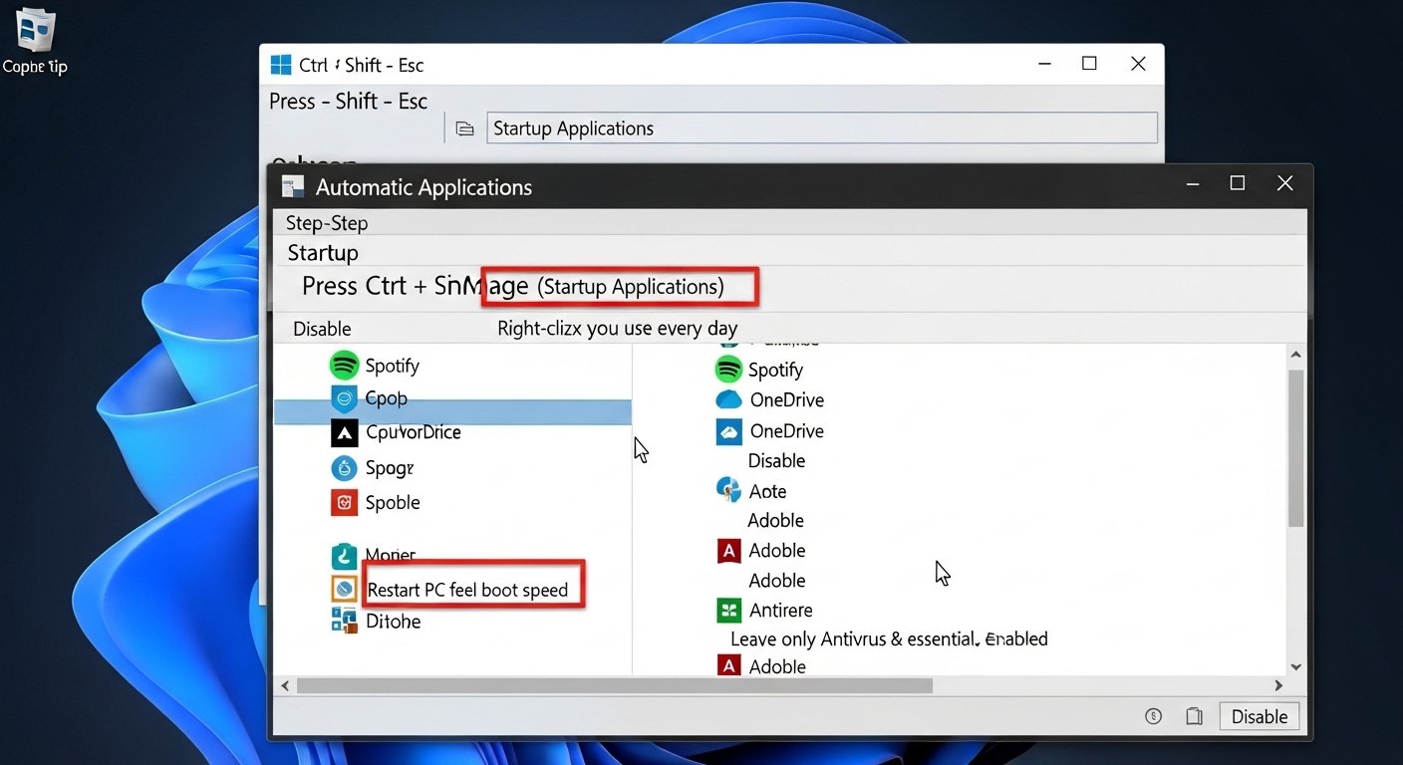Click the vertical scrollbar up arrow

1295,354
